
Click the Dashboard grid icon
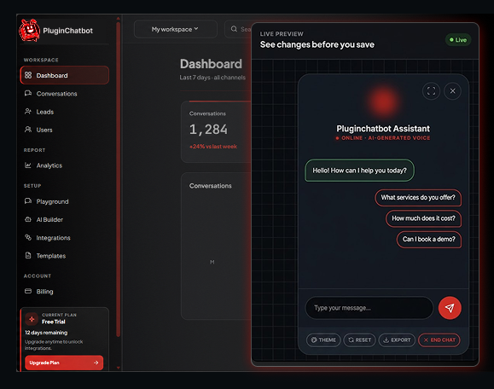(x=28, y=75)
